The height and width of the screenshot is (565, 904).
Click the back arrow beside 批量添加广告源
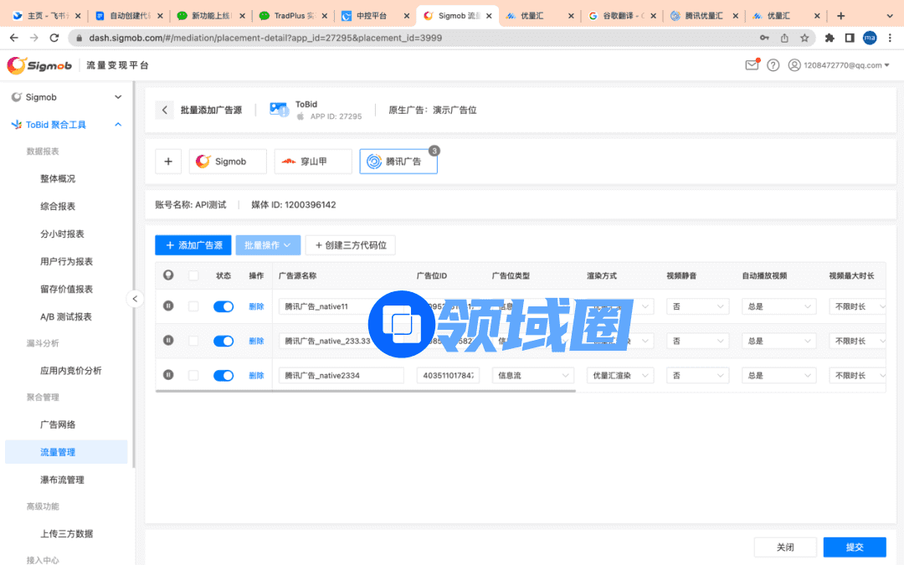(x=165, y=110)
